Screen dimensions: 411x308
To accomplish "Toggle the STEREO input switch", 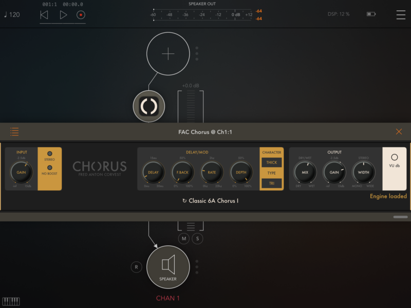I will click(49, 153).
